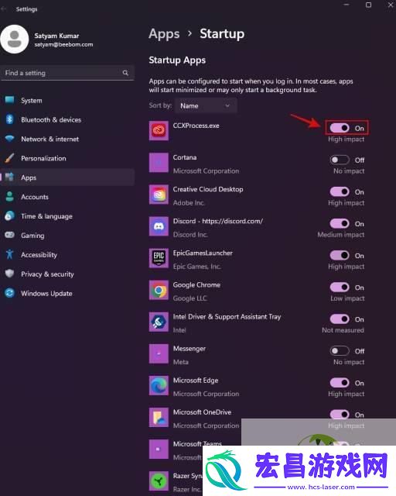Screen dimensions: 396x496
Task: Click the 'Medium impact' label
Action: pyautogui.click(x=341, y=234)
